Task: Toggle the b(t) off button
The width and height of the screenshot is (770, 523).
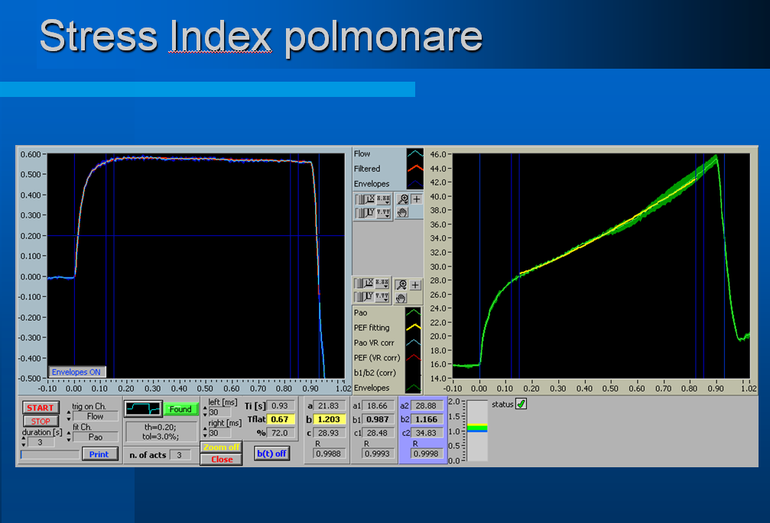Action: [271, 454]
